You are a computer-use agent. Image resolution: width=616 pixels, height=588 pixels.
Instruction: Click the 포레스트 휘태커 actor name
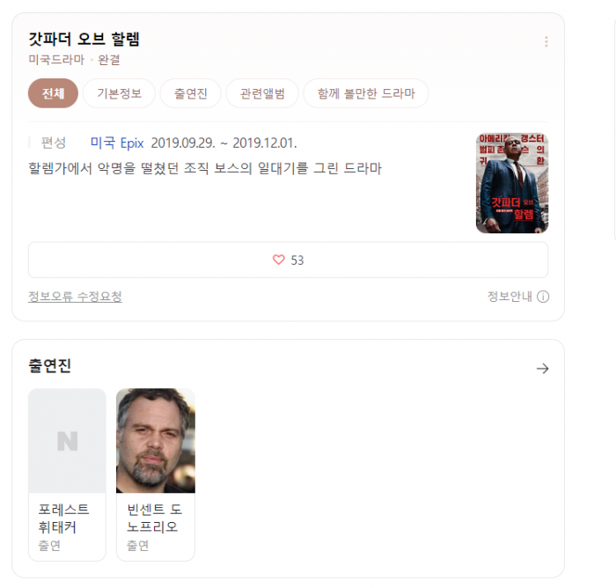(x=64, y=518)
